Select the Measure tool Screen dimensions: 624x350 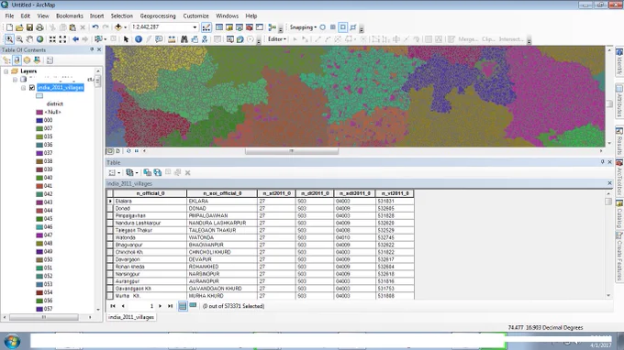(172, 39)
